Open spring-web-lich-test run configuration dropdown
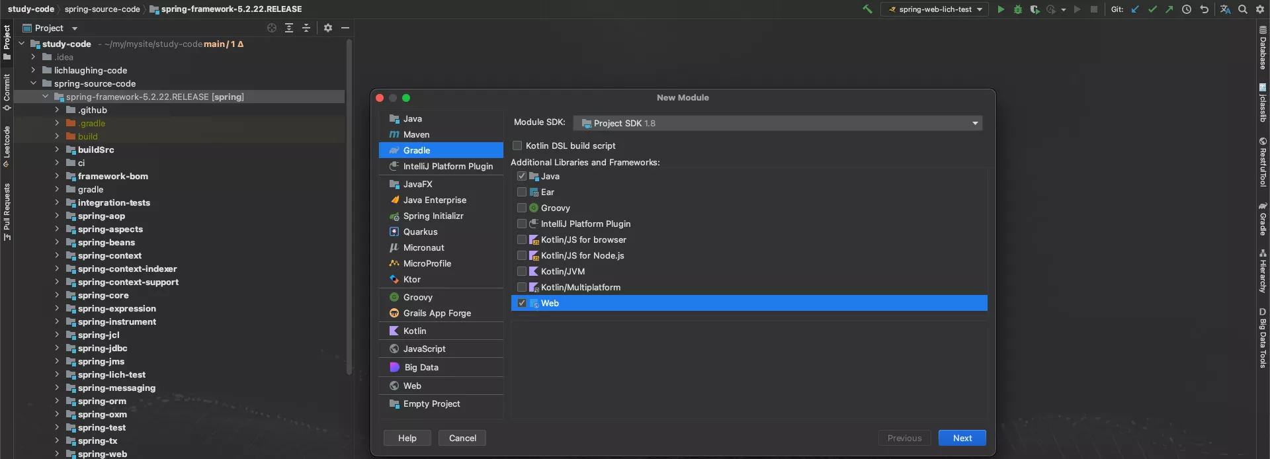 pyautogui.click(x=935, y=9)
